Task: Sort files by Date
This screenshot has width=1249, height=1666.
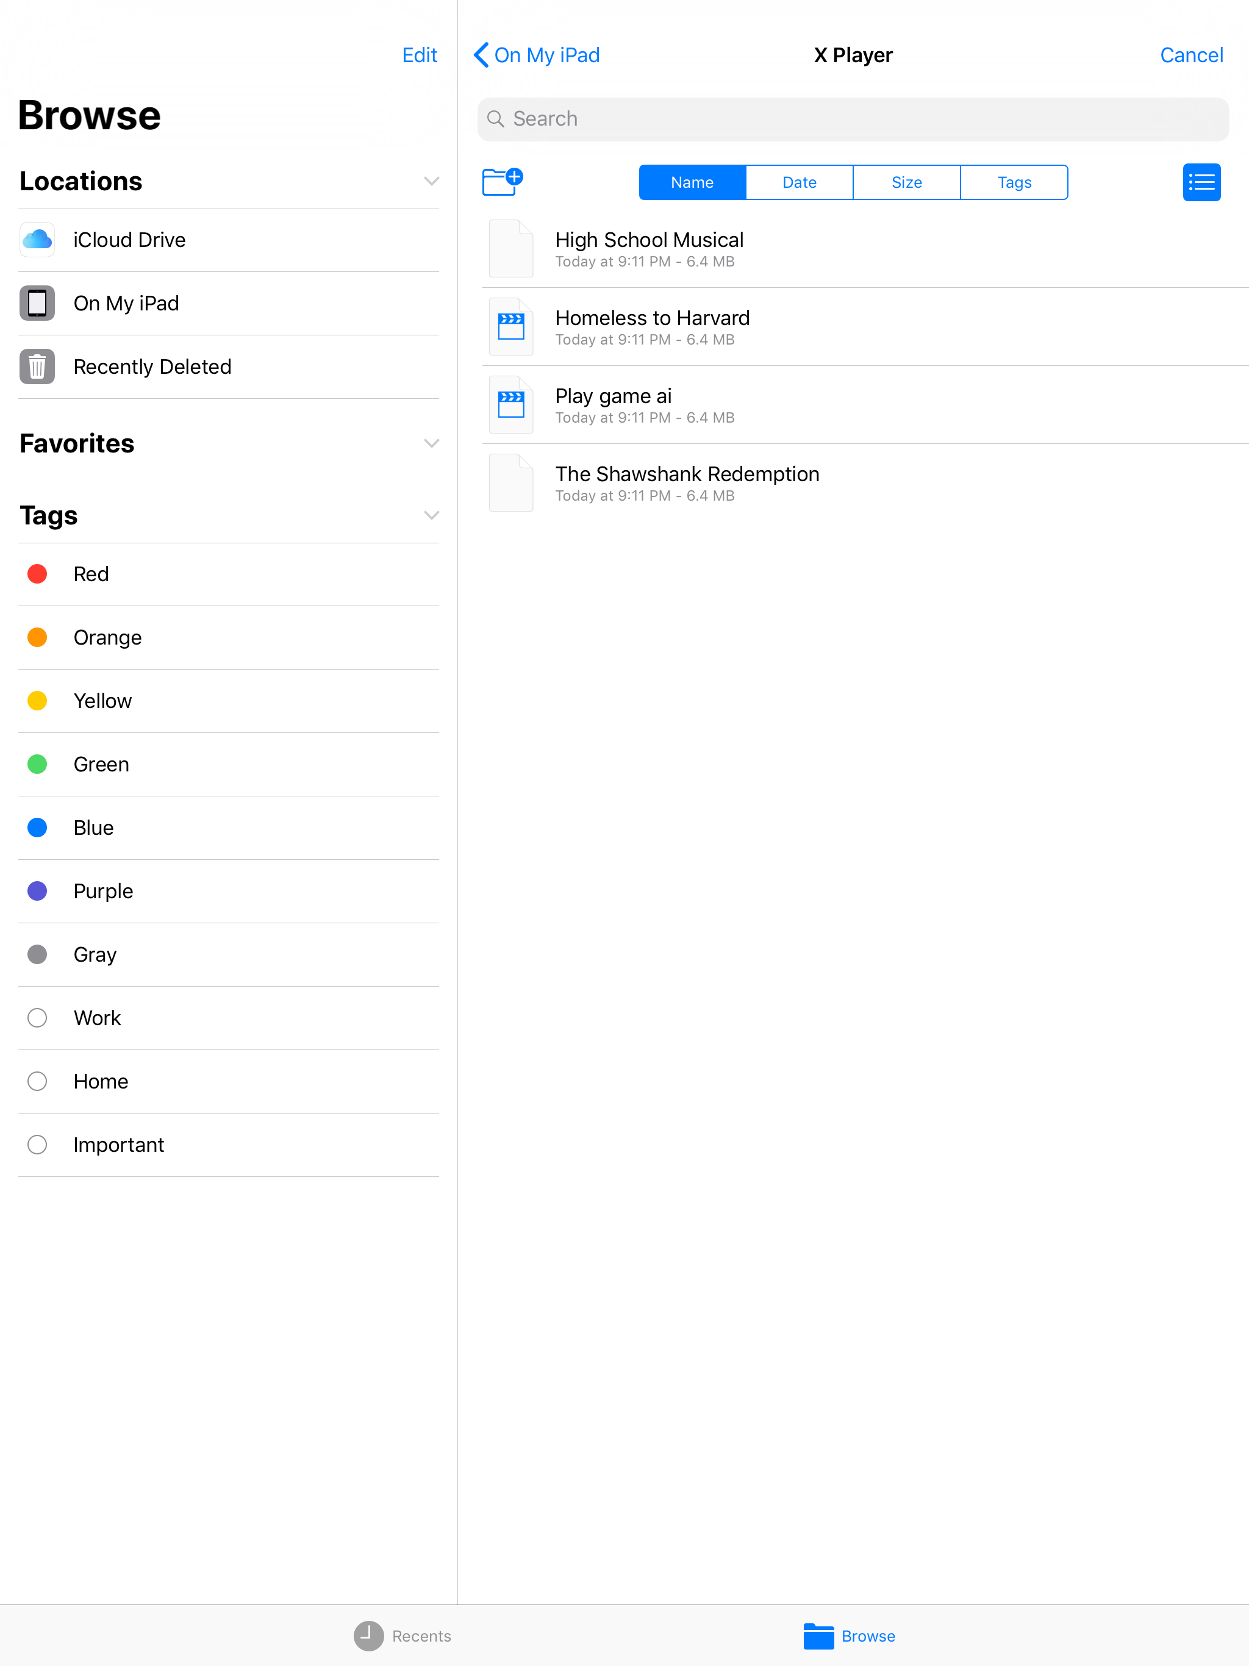Action: click(798, 182)
